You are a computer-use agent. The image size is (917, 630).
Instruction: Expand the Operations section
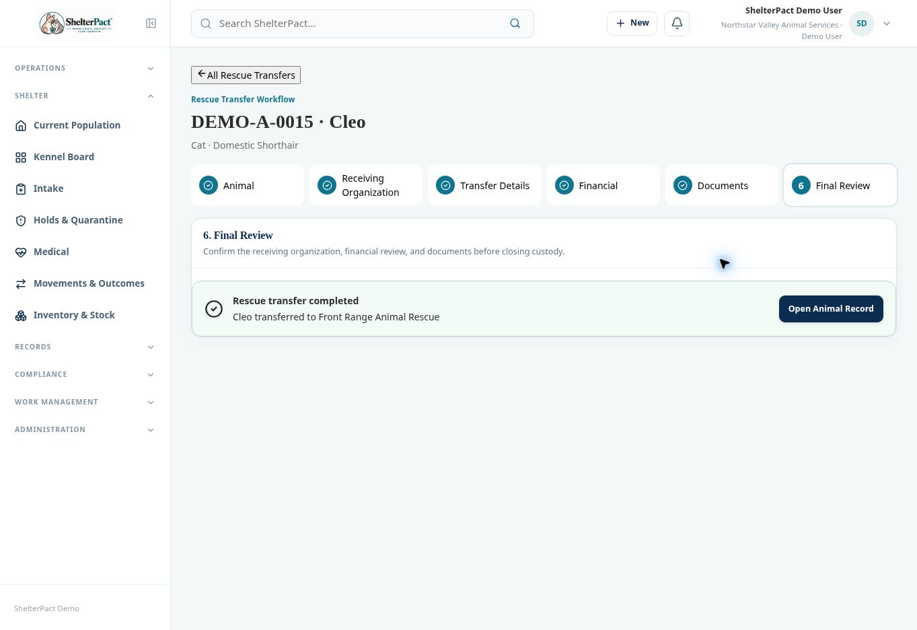click(x=85, y=68)
